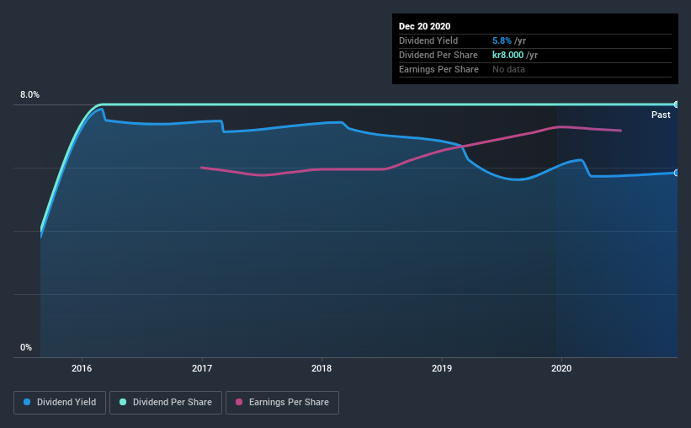Toggle the Dividend Yield legend button

pos(60,403)
